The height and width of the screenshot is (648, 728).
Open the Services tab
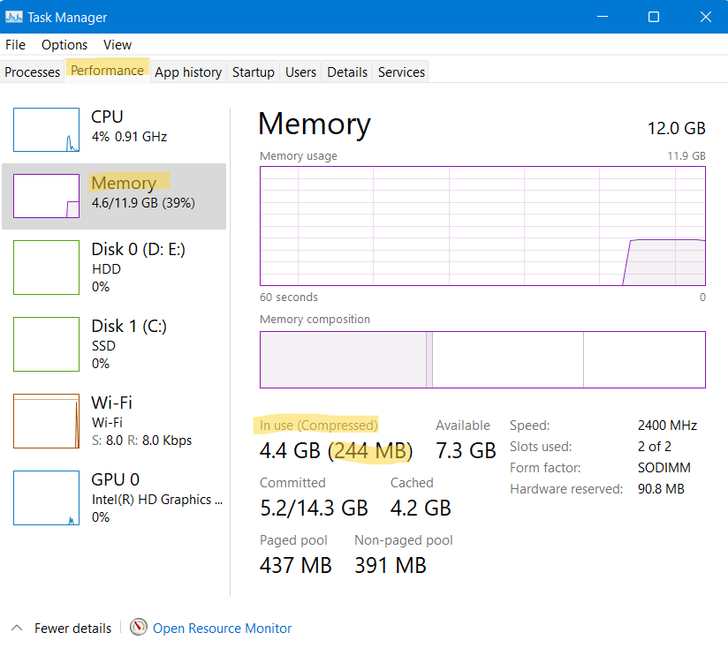click(x=400, y=72)
